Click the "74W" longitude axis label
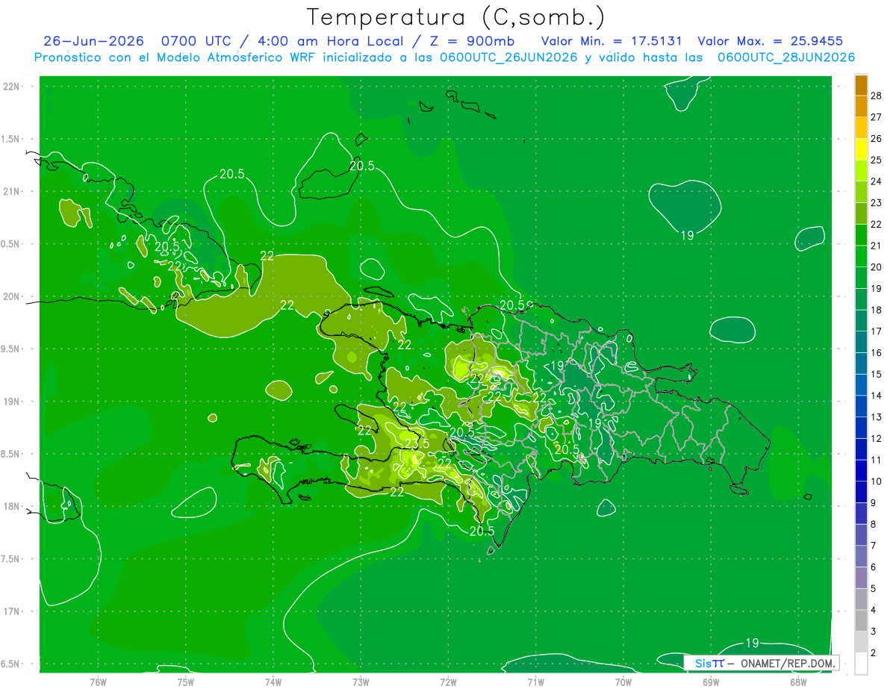The image size is (896, 692). tap(273, 682)
